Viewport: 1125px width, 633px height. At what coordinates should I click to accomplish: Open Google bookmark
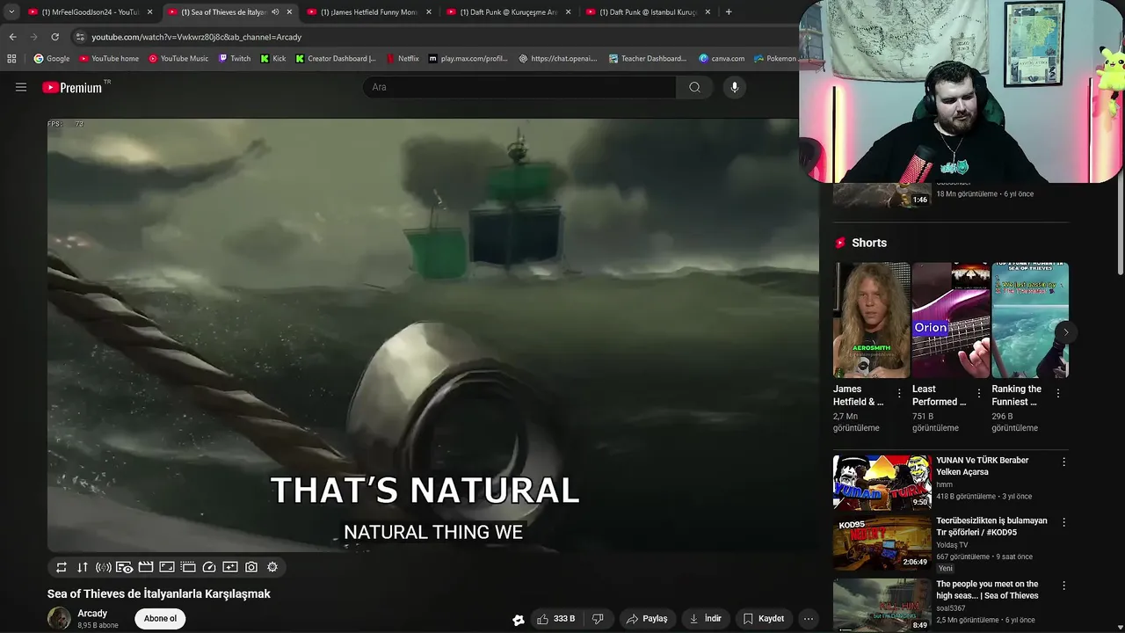click(52, 59)
